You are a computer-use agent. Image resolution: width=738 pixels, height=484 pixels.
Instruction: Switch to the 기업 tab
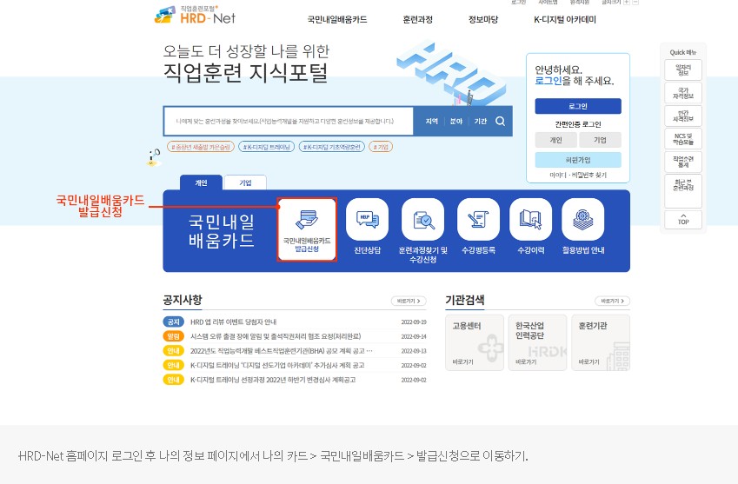pos(245,182)
